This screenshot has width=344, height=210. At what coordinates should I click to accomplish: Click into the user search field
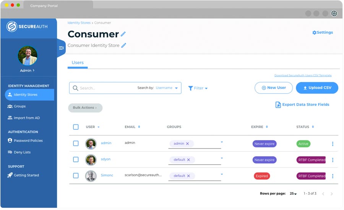tap(107, 88)
